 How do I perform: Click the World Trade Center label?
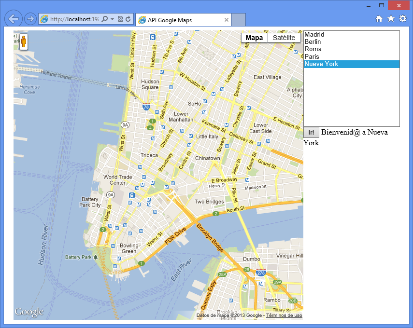[x=117, y=180]
